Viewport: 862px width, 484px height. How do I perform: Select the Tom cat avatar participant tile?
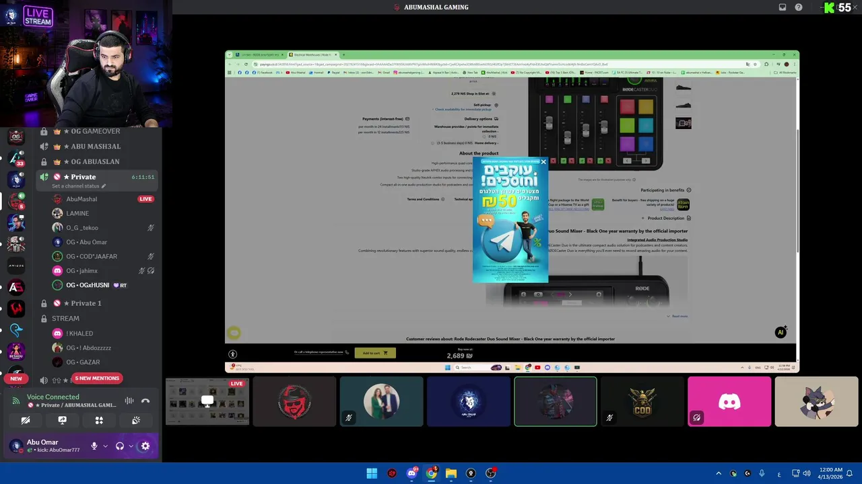tap(816, 401)
